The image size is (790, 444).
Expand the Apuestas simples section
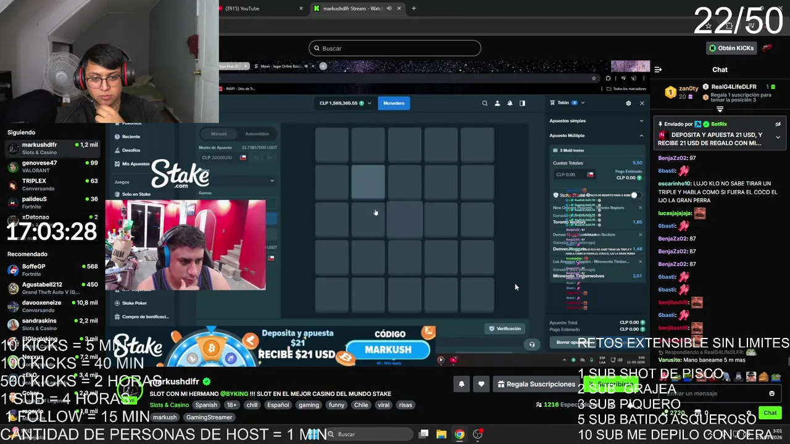(x=596, y=120)
